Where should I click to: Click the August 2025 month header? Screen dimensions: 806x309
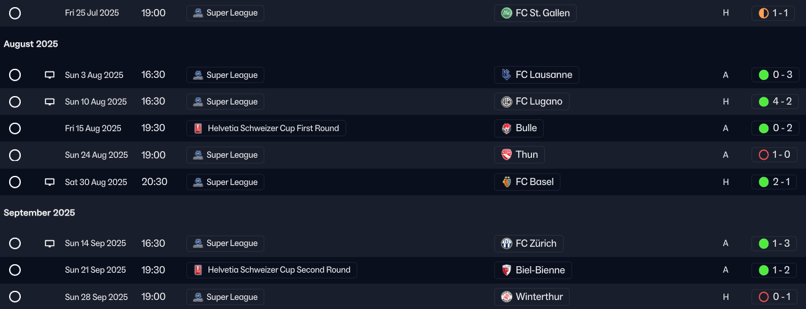coord(31,44)
